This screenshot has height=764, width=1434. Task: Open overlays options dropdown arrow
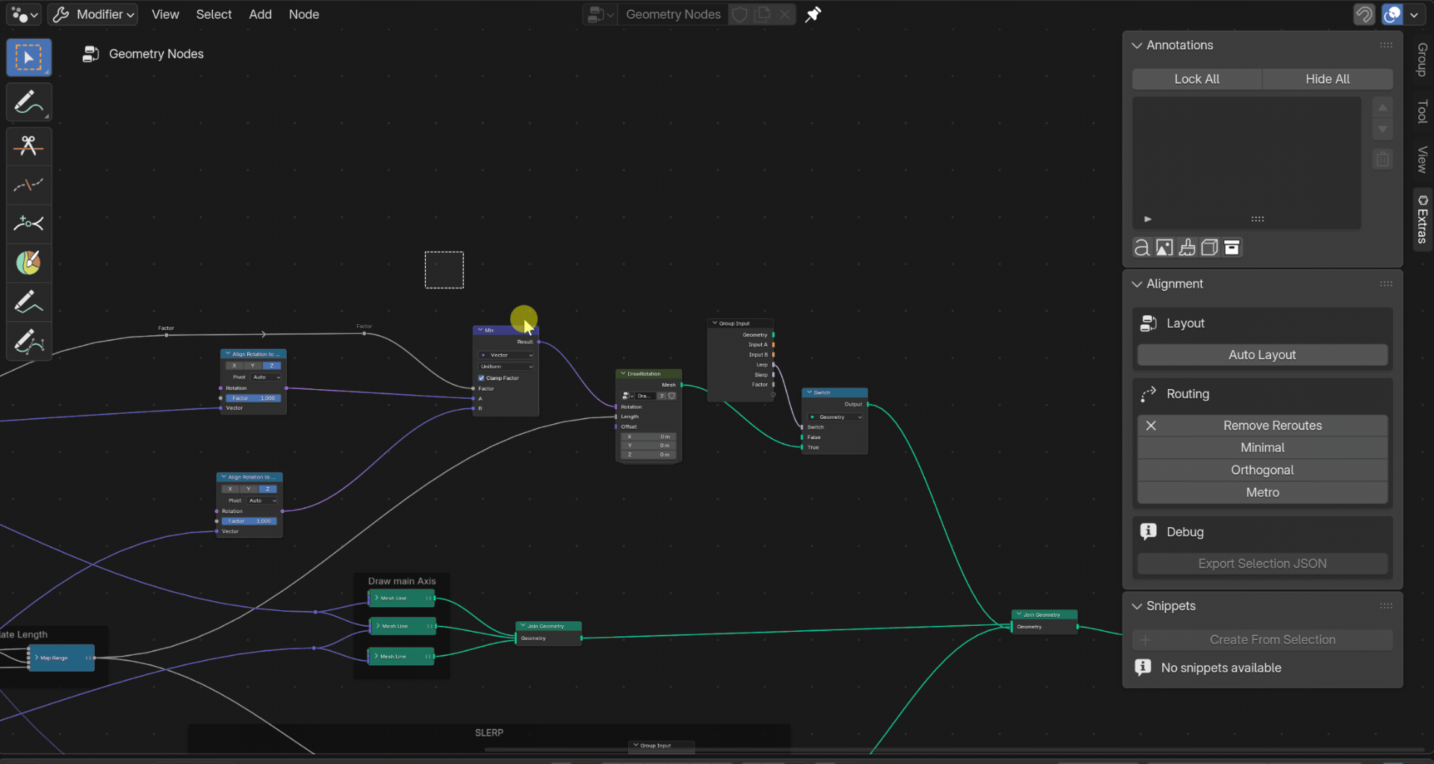tap(1414, 14)
